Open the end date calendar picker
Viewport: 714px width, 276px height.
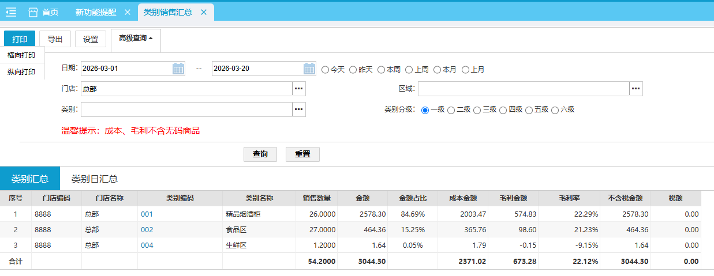tap(309, 69)
